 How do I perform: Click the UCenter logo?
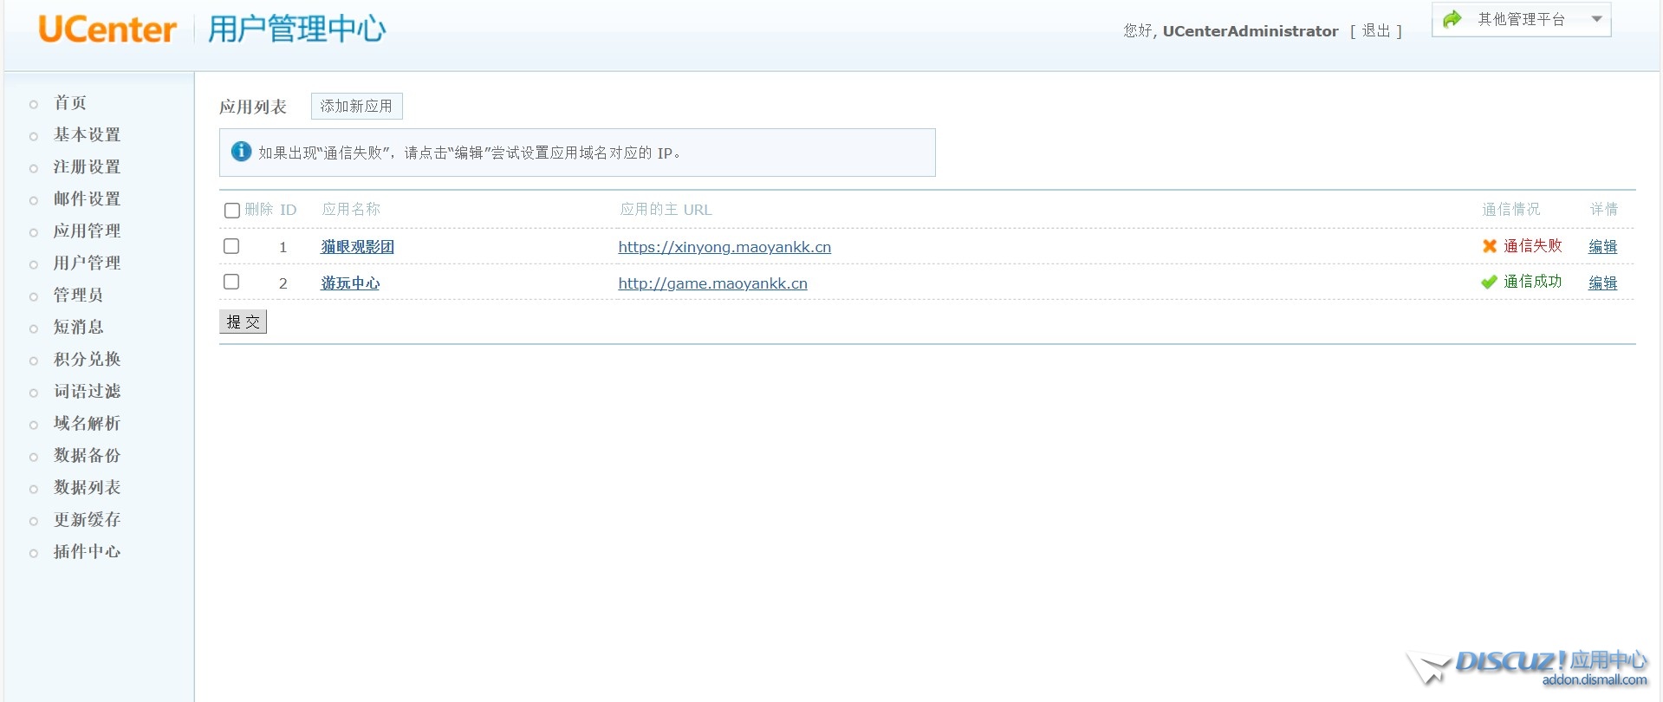(107, 29)
